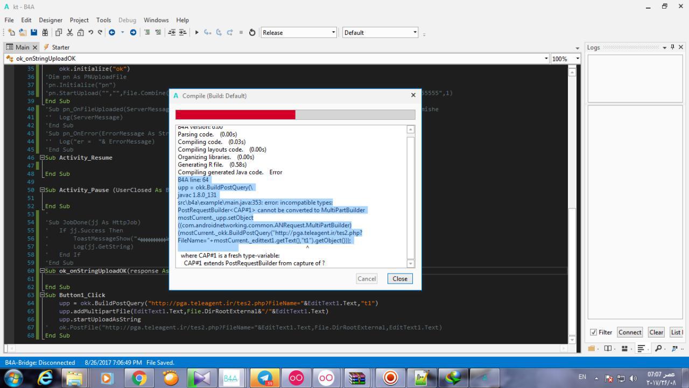Open the Project menu
This screenshot has height=388, width=689.
pyautogui.click(x=79, y=20)
